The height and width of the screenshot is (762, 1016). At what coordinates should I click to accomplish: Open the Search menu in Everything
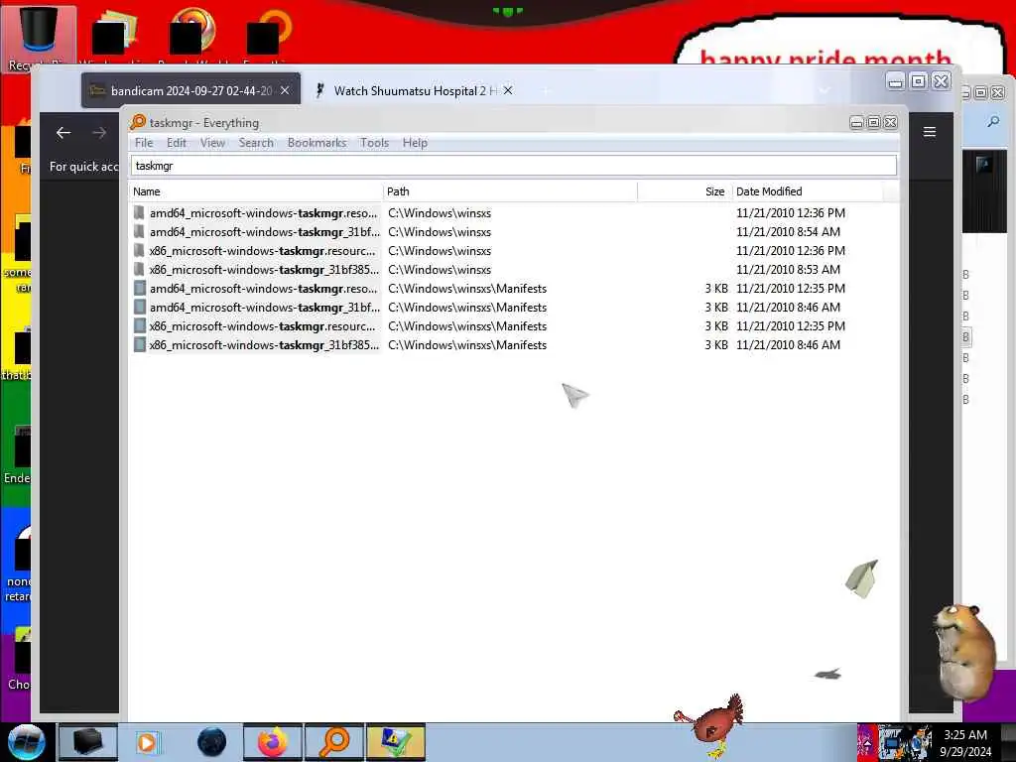[x=256, y=143]
